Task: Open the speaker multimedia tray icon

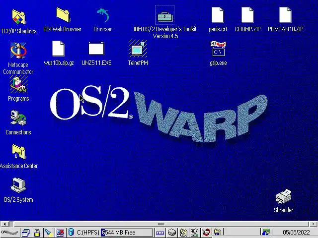Action: (194, 233)
